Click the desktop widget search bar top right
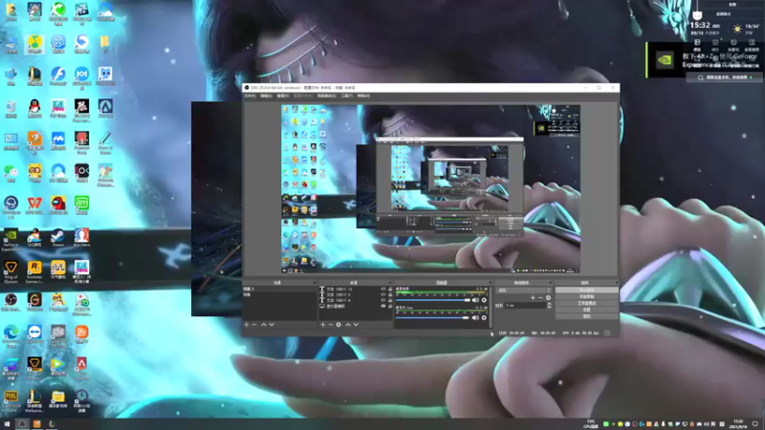The height and width of the screenshot is (430, 765). [x=725, y=77]
